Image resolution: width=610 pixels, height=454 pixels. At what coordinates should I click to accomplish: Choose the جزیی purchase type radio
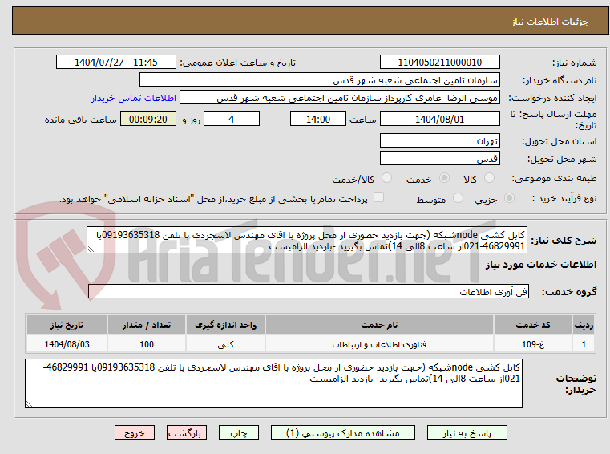point(509,198)
